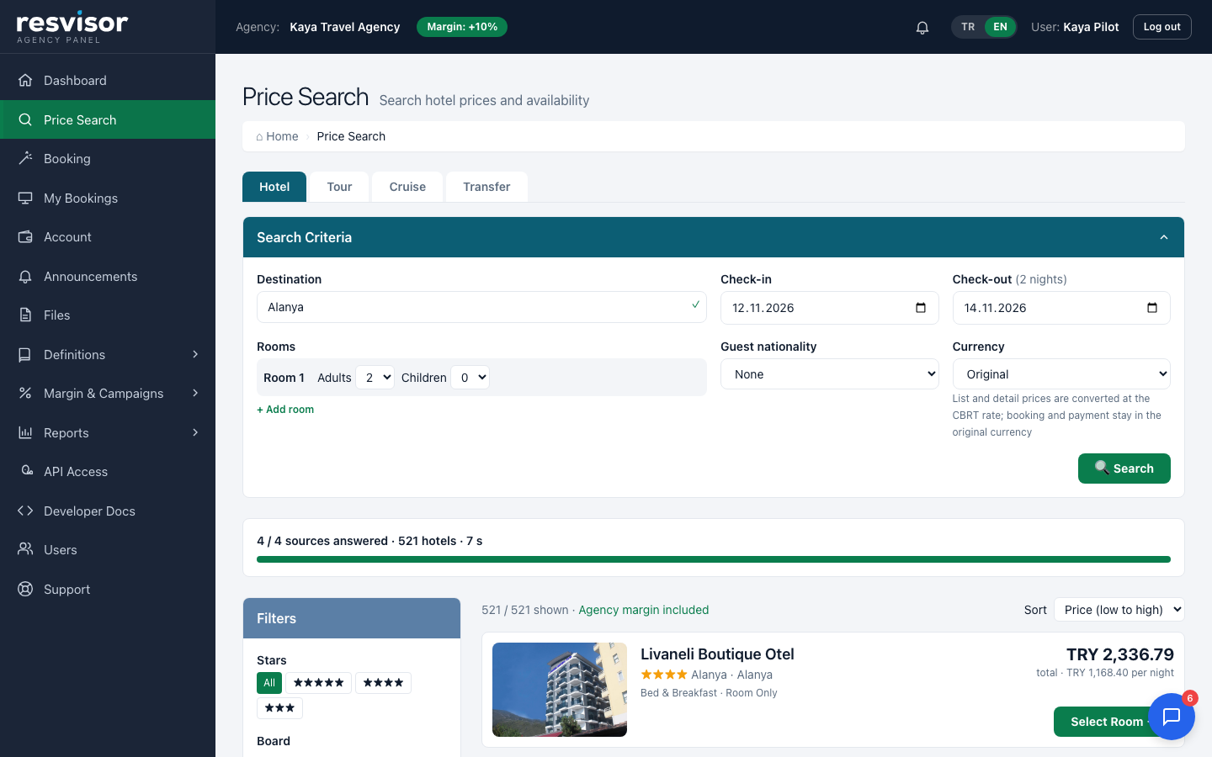The width and height of the screenshot is (1212, 757).
Task: Open the Children count dropdown
Action: click(x=470, y=378)
